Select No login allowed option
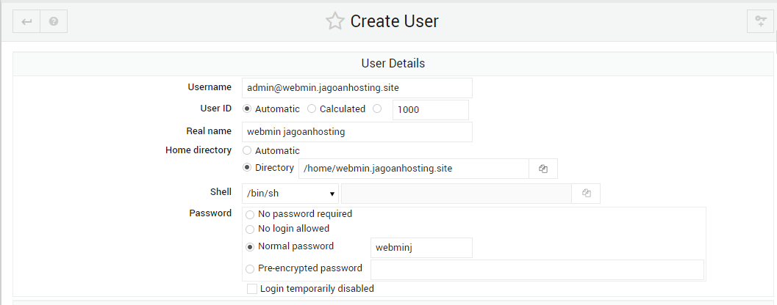The width and height of the screenshot is (777, 305). tap(250, 229)
